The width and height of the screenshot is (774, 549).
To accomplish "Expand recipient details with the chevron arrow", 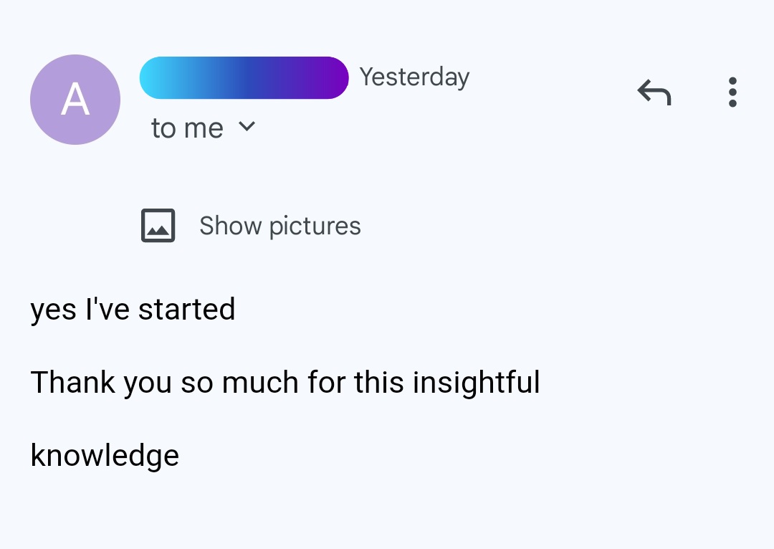I will [x=247, y=126].
